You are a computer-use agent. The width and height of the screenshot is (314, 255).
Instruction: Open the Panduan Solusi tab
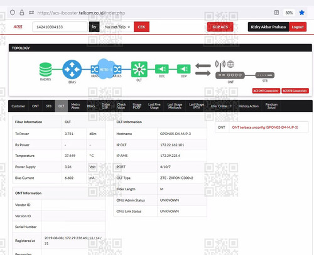[x=271, y=106]
